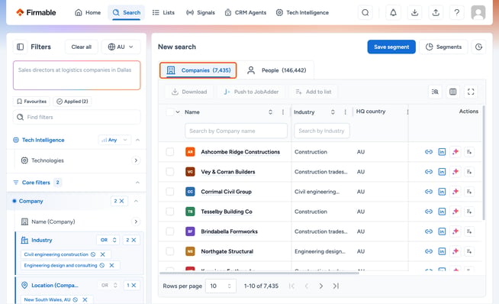Open the Signals menu
The height and width of the screenshot is (304, 499).
(201, 13)
